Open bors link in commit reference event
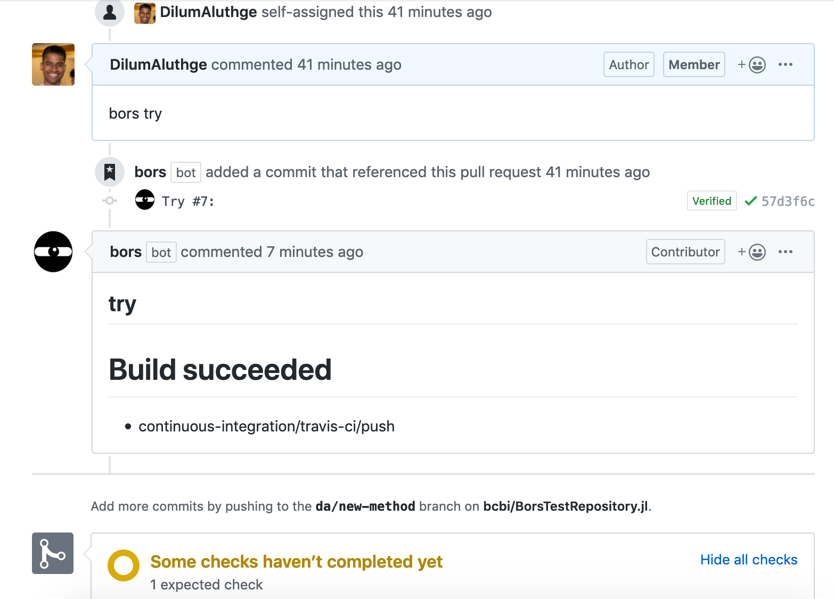The width and height of the screenshot is (834, 599). click(150, 172)
